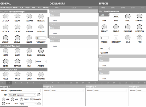Click the DRY/WET knob in SFX1
Image resolution: width=146 pixels, height=107 pixels.
(140, 16)
